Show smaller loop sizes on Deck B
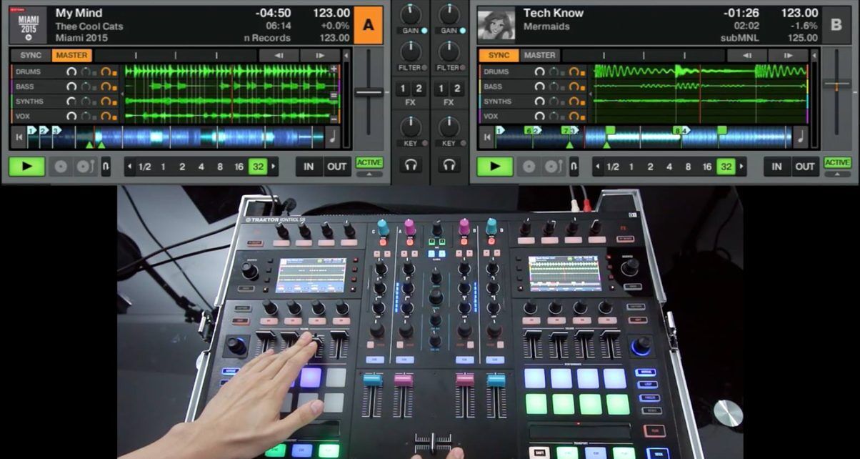The height and width of the screenshot is (459, 860). 597,167
